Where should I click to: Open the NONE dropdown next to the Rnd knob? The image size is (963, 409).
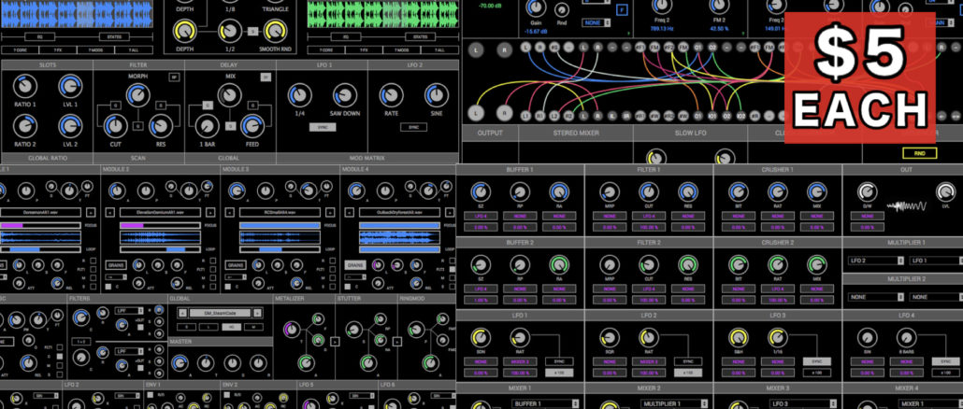click(596, 22)
